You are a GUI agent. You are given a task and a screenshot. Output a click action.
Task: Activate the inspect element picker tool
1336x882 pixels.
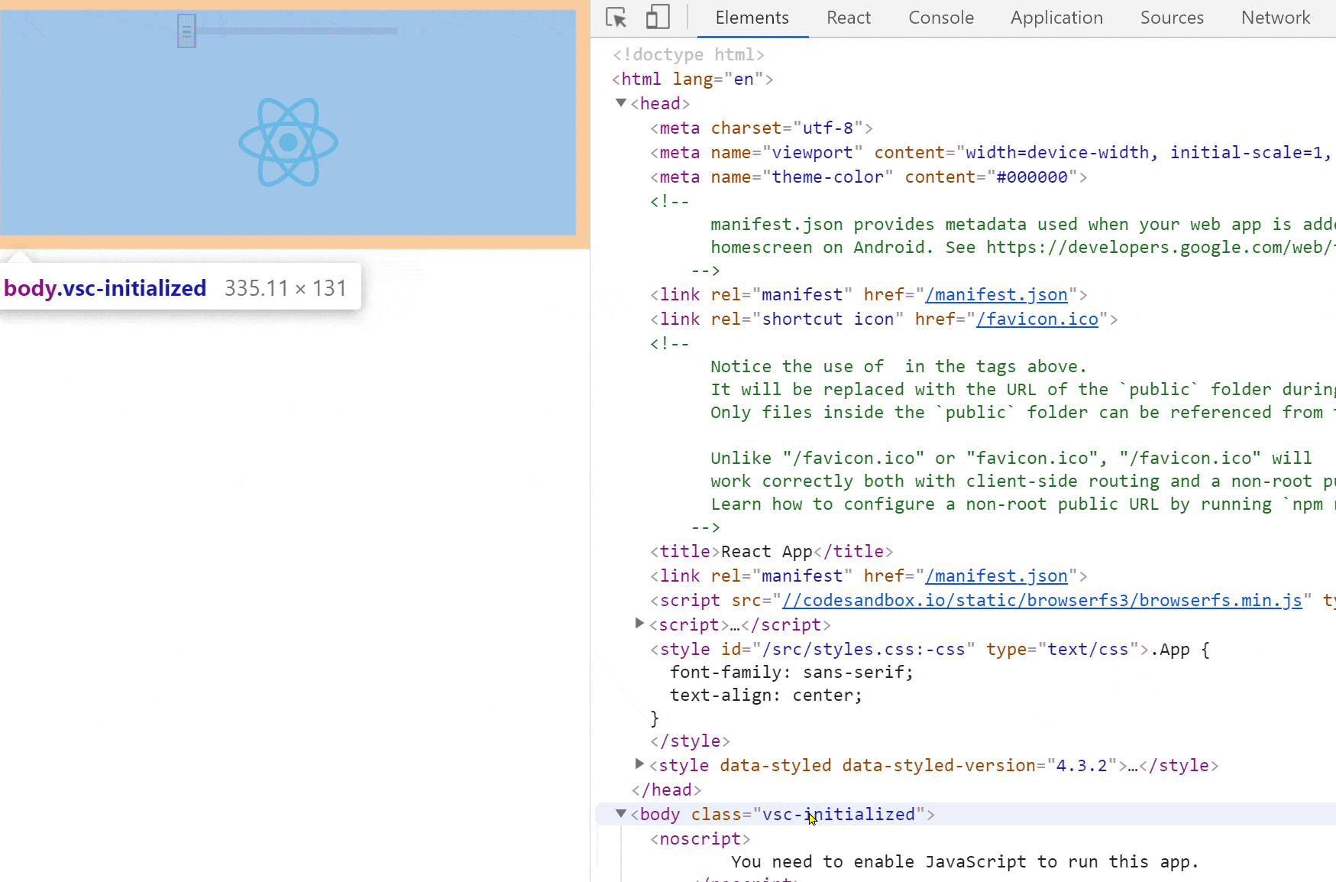coord(616,18)
